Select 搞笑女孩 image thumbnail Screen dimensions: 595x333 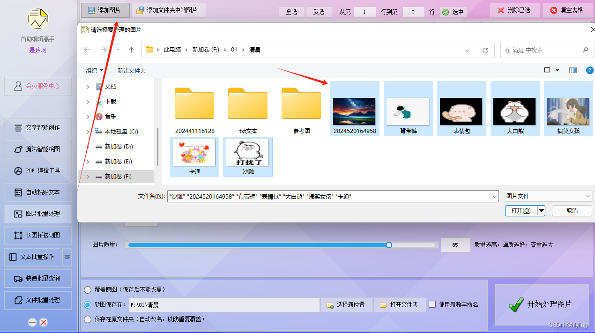coord(568,109)
